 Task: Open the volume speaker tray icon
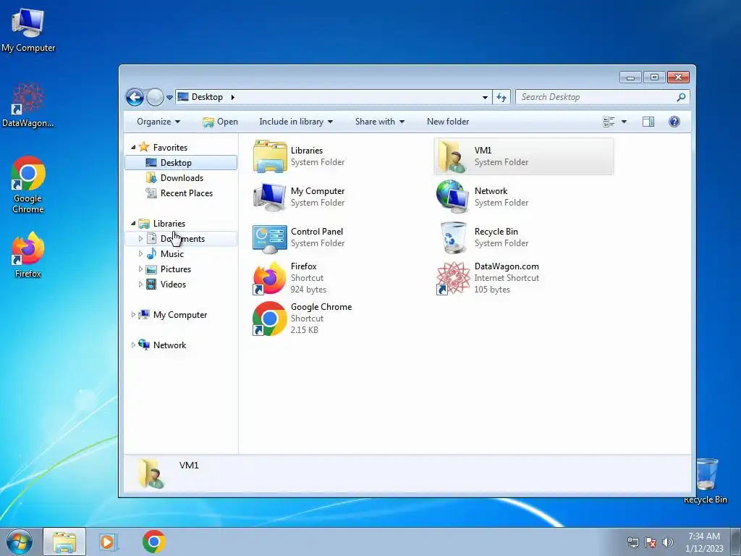point(668,542)
